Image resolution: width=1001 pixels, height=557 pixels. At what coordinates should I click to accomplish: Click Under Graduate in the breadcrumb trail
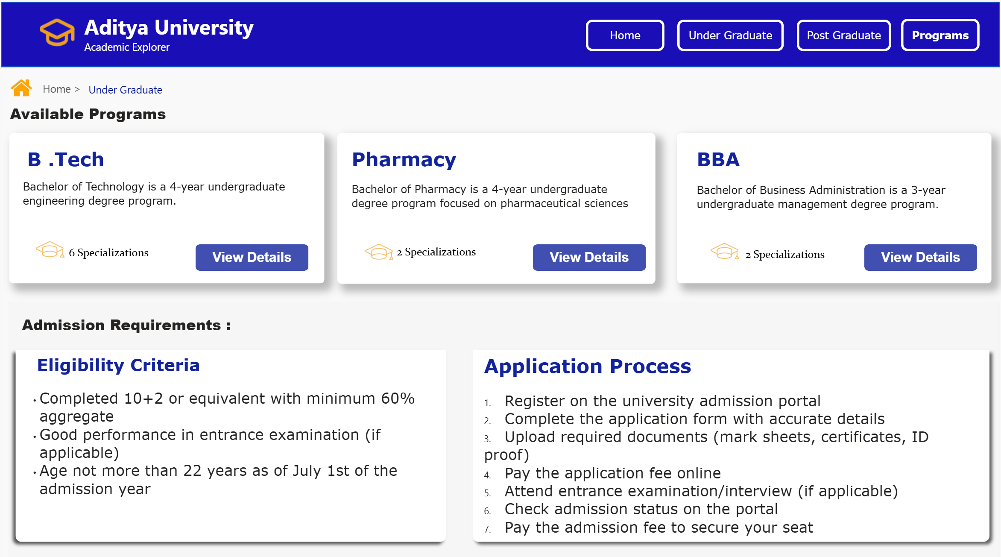125,90
